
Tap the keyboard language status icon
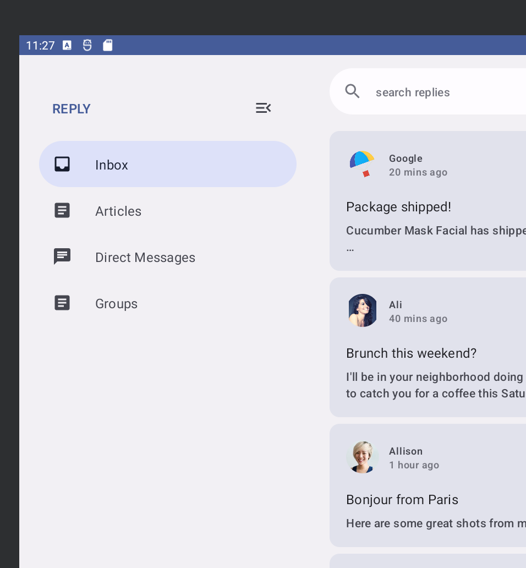67,45
